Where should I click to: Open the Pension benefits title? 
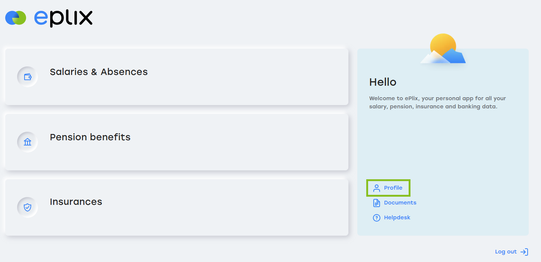coord(90,137)
